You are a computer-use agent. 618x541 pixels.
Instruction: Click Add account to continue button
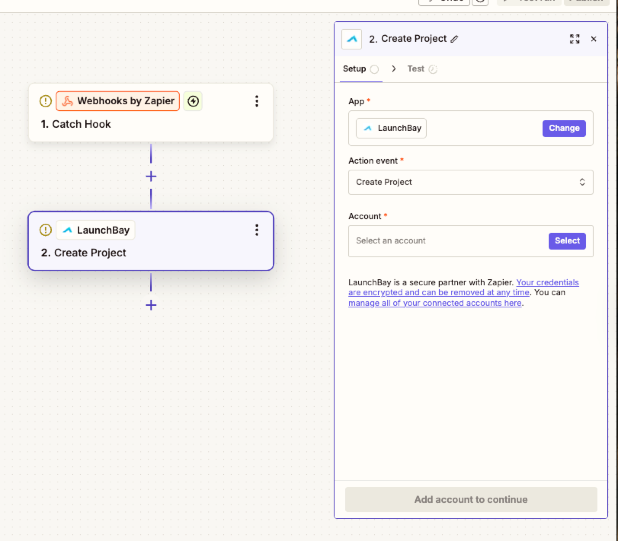click(471, 500)
